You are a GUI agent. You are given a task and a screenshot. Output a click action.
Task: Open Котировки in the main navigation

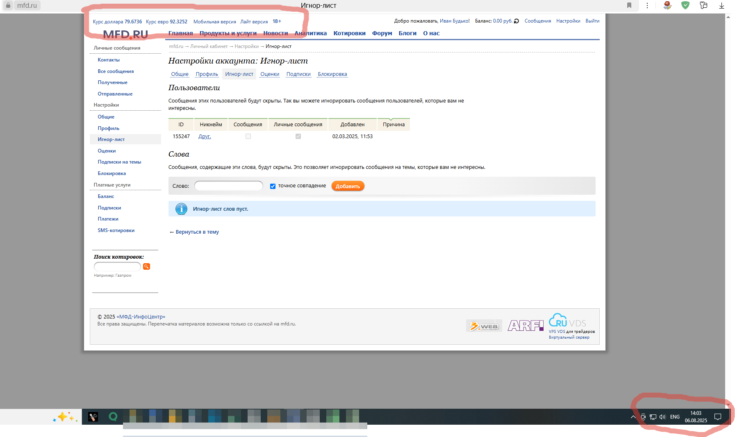(350, 33)
